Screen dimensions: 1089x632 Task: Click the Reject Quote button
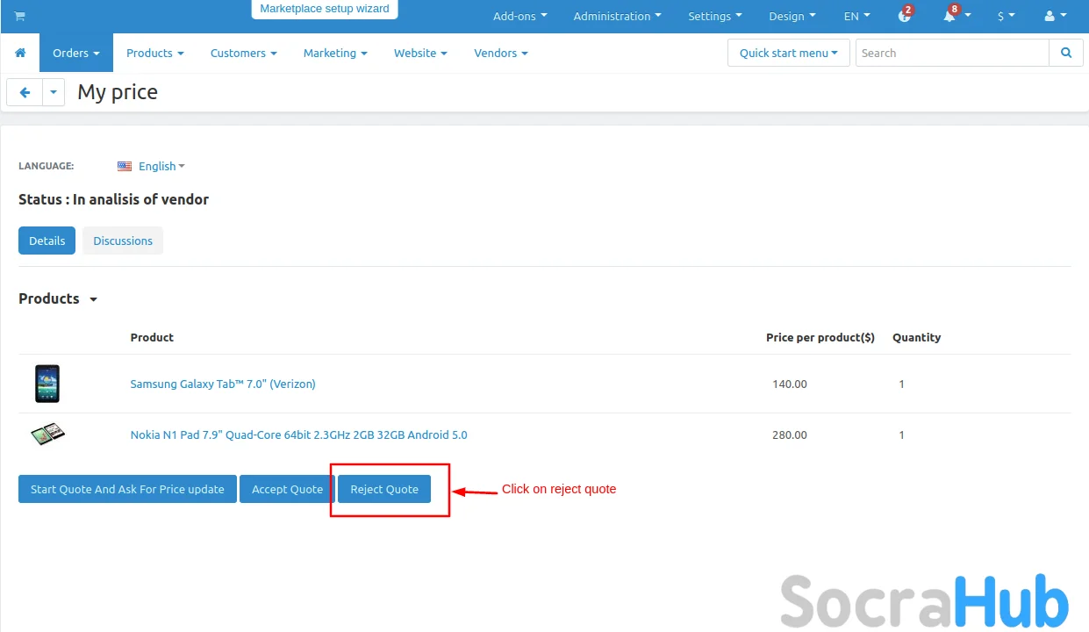point(384,489)
